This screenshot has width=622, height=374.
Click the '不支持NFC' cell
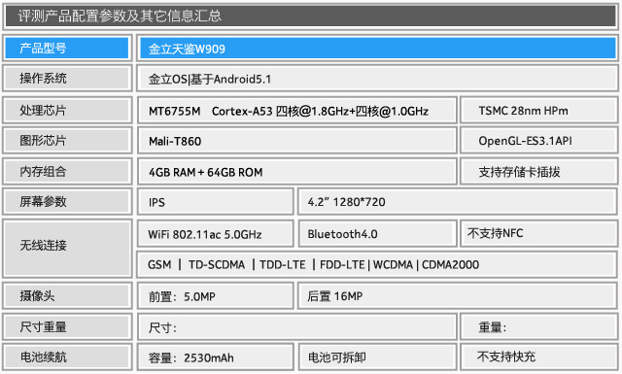click(539, 233)
